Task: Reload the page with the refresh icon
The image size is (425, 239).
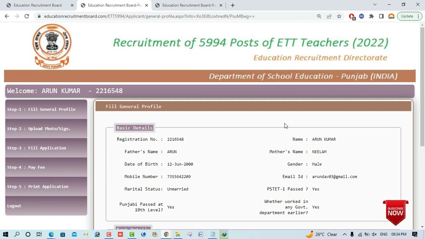Action: click(27, 16)
